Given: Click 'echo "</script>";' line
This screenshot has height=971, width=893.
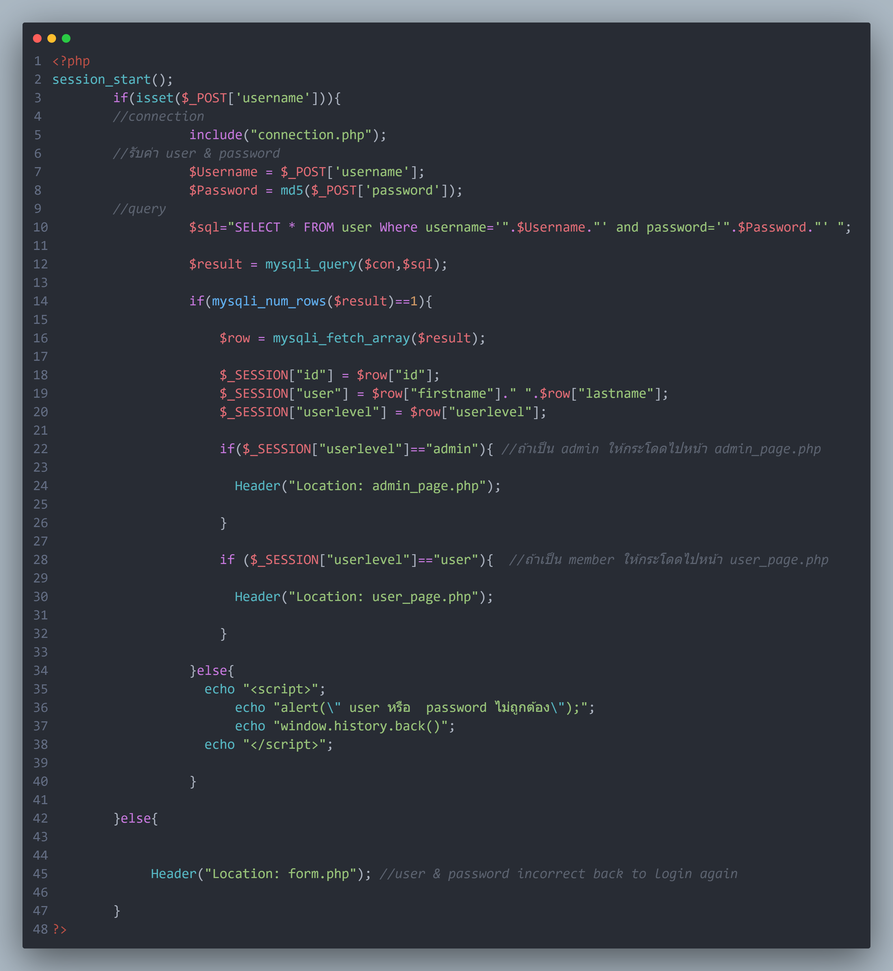Looking at the screenshot, I should point(269,744).
